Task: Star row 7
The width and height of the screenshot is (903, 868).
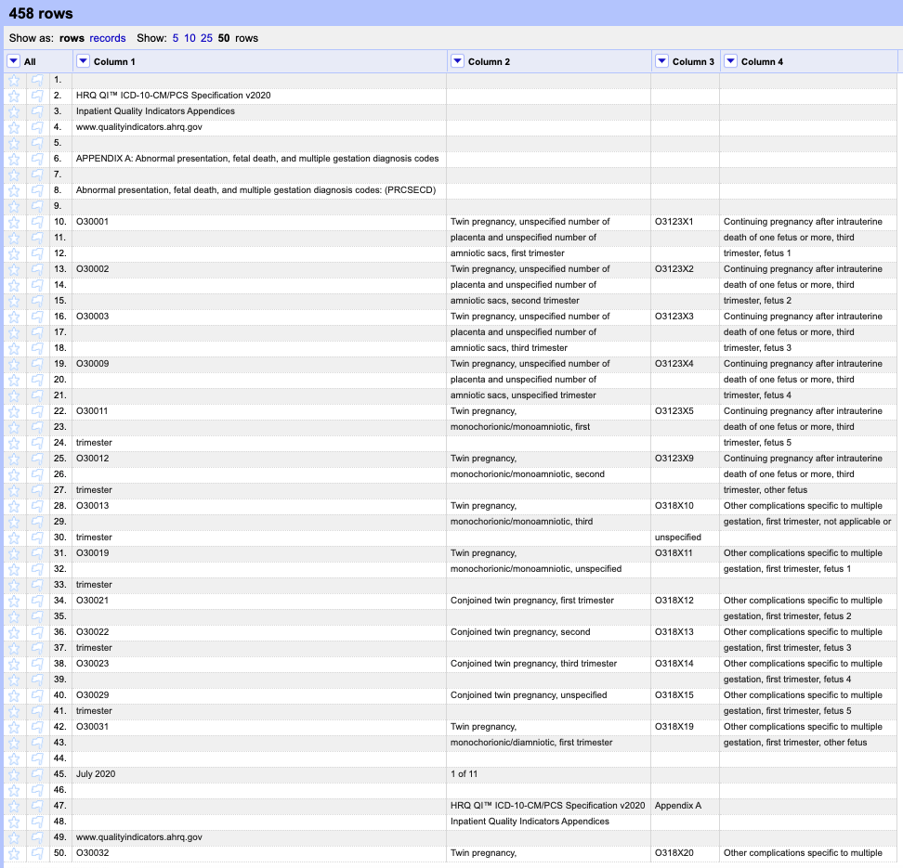Action: click(x=14, y=175)
